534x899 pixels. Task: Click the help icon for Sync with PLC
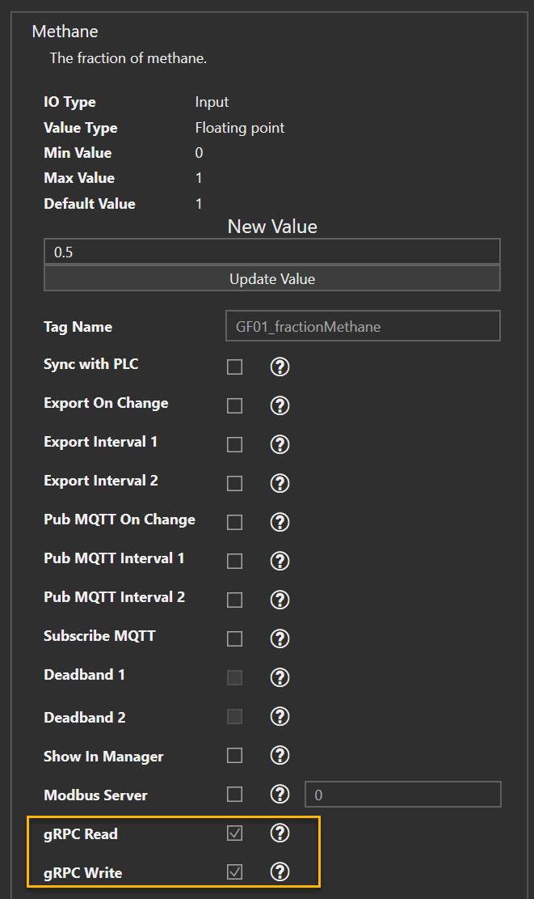click(280, 367)
